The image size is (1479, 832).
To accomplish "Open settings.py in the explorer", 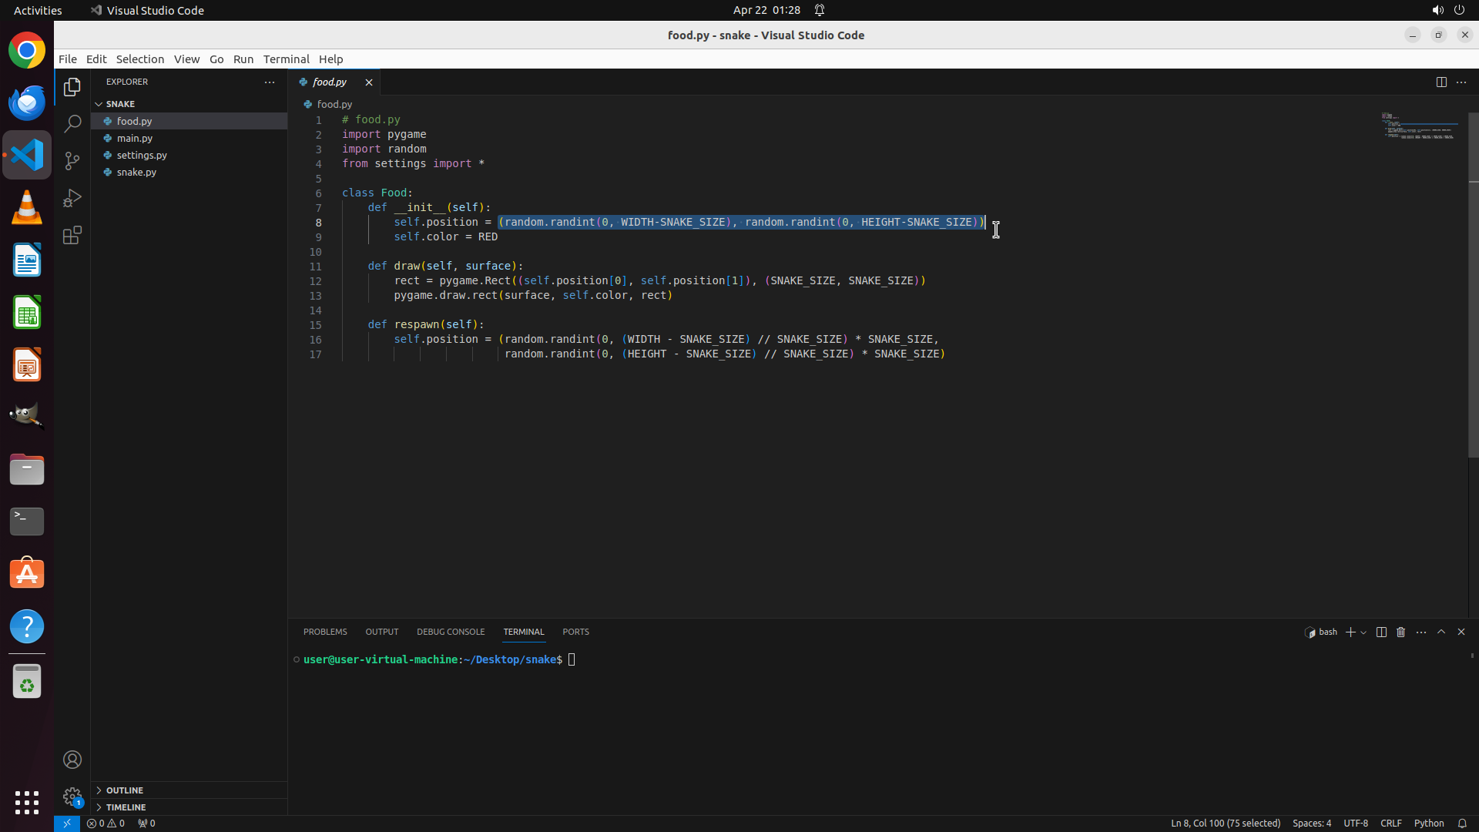I will coord(142,155).
